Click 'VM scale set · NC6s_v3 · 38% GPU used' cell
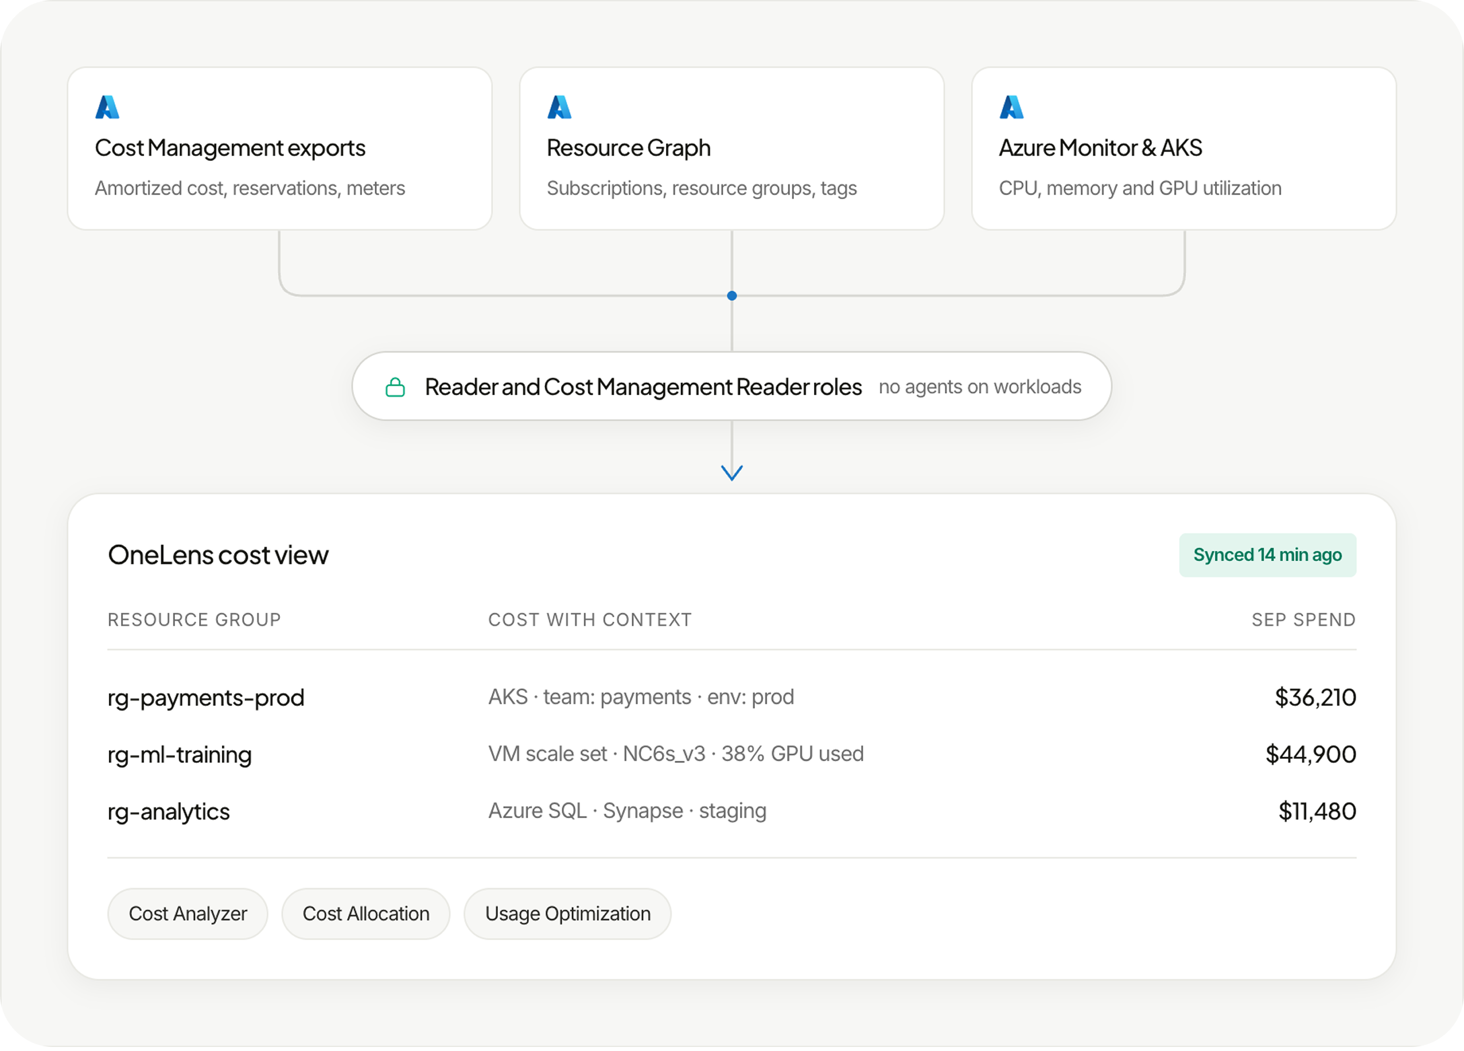Image resolution: width=1464 pixels, height=1051 pixels. tap(676, 754)
